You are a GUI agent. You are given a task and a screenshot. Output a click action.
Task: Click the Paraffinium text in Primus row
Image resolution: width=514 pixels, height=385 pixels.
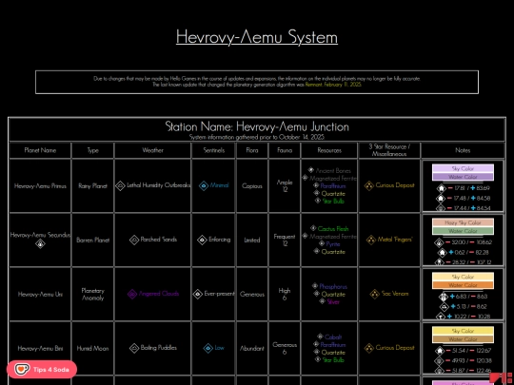tap(333, 186)
